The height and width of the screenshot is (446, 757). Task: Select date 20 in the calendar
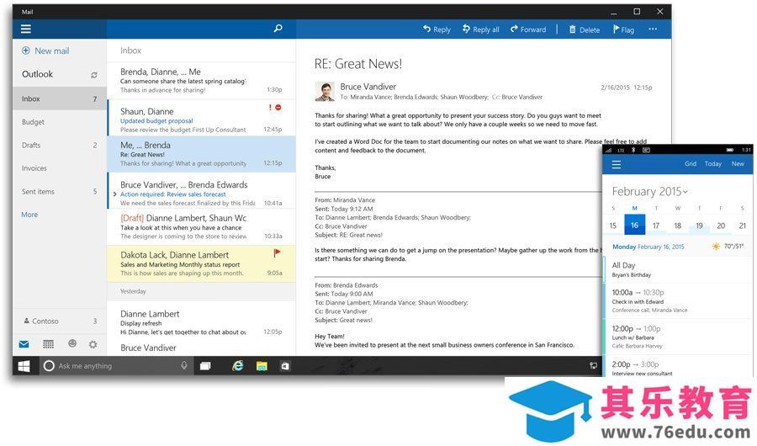721,226
